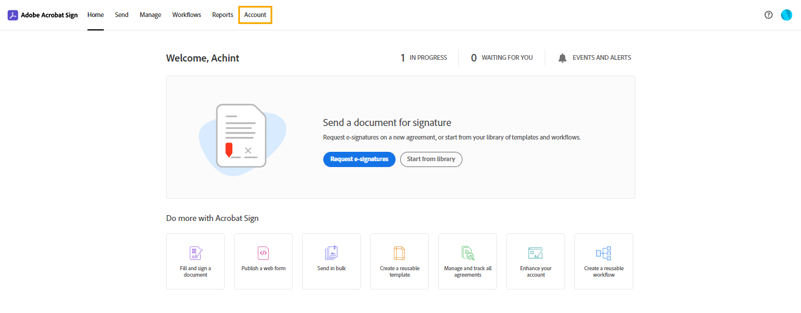Click the "Create a reusable workflow" label
Image resolution: width=801 pixels, height=313 pixels.
point(604,271)
